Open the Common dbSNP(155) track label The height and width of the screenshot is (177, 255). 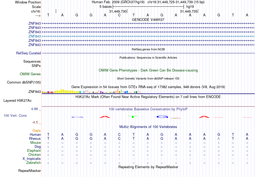pos(24,82)
